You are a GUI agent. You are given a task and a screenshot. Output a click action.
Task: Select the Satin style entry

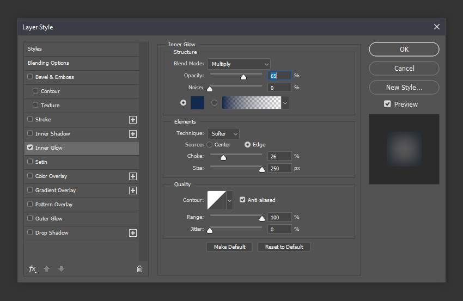[x=41, y=162]
